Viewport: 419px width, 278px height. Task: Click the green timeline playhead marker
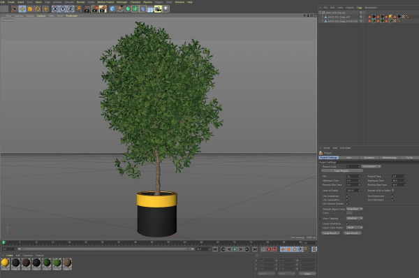(3, 242)
